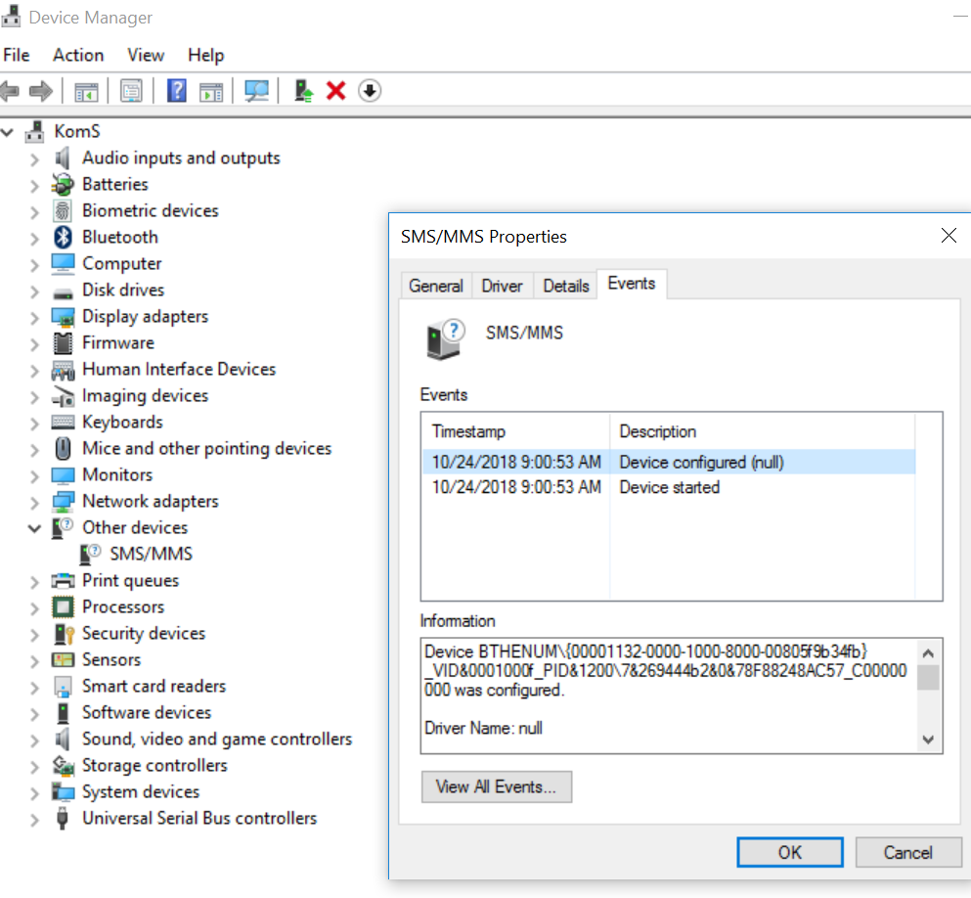
Task: Click the down-arrow Disable device icon
Action: [x=369, y=91]
